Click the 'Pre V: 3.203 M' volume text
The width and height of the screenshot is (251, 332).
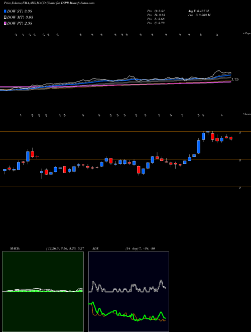pos(199,15)
